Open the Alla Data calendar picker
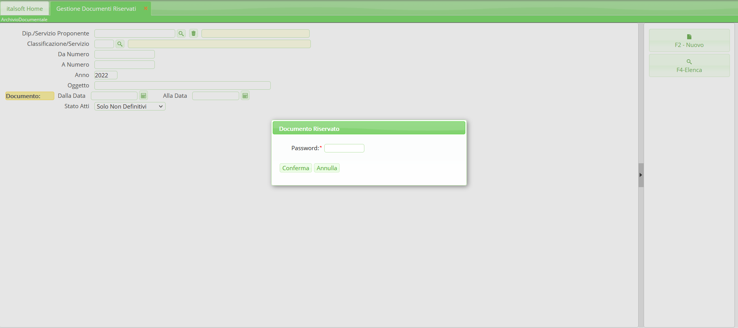738x328 pixels. (245, 96)
